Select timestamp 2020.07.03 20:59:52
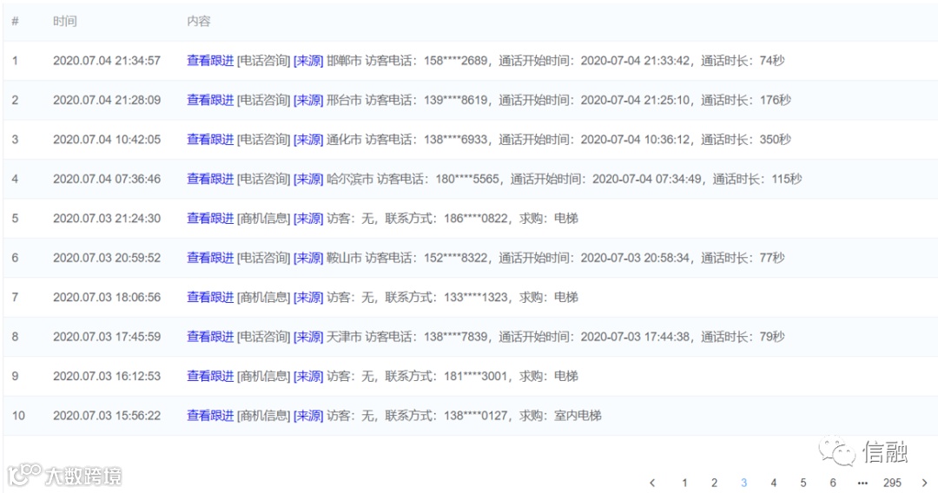938x493 pixels. pyautogui.click(x=107, y=258)
